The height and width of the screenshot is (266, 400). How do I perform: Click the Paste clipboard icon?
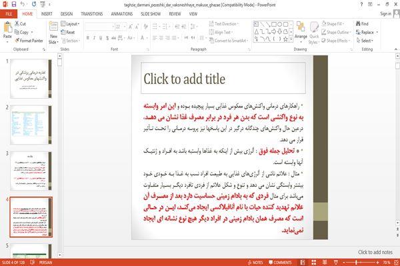point(7,27)
